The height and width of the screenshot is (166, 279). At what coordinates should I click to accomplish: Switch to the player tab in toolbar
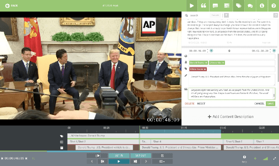tap(192, 6)
